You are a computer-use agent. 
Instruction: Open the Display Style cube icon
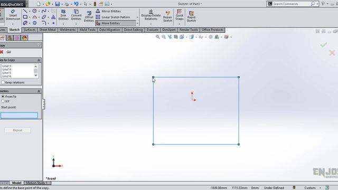click(191, 37)
